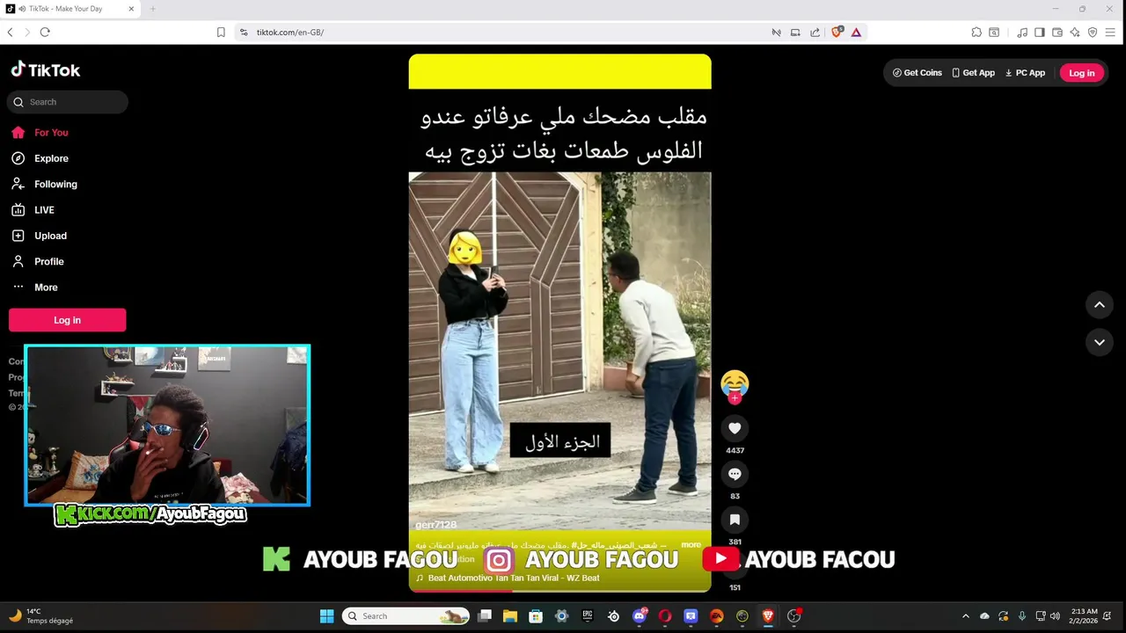Go to the previous video using the up chevron
Viewport: 1126px width, 633px height.
click(1099, 305)
